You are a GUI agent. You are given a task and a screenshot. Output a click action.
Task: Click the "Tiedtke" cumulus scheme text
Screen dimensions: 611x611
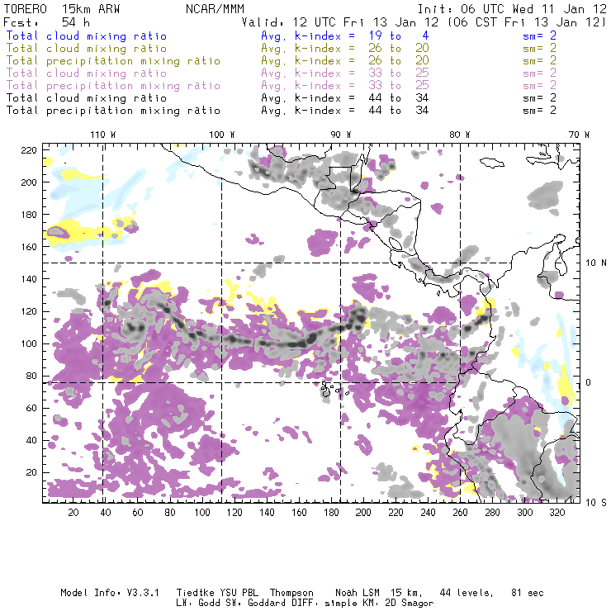coord(195,593)
